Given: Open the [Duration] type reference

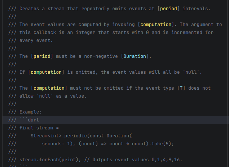Looking at the screenshot, I should point(135,56).
